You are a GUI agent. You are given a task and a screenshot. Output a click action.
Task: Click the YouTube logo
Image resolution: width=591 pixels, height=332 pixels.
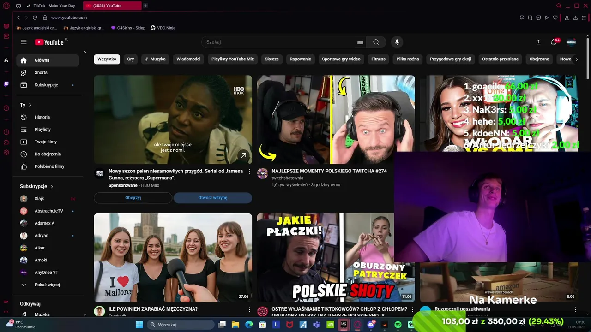[x=49, y=42]
